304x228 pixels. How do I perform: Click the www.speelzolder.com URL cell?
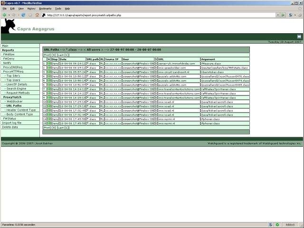pyautogui.click(x=179, y=67)
